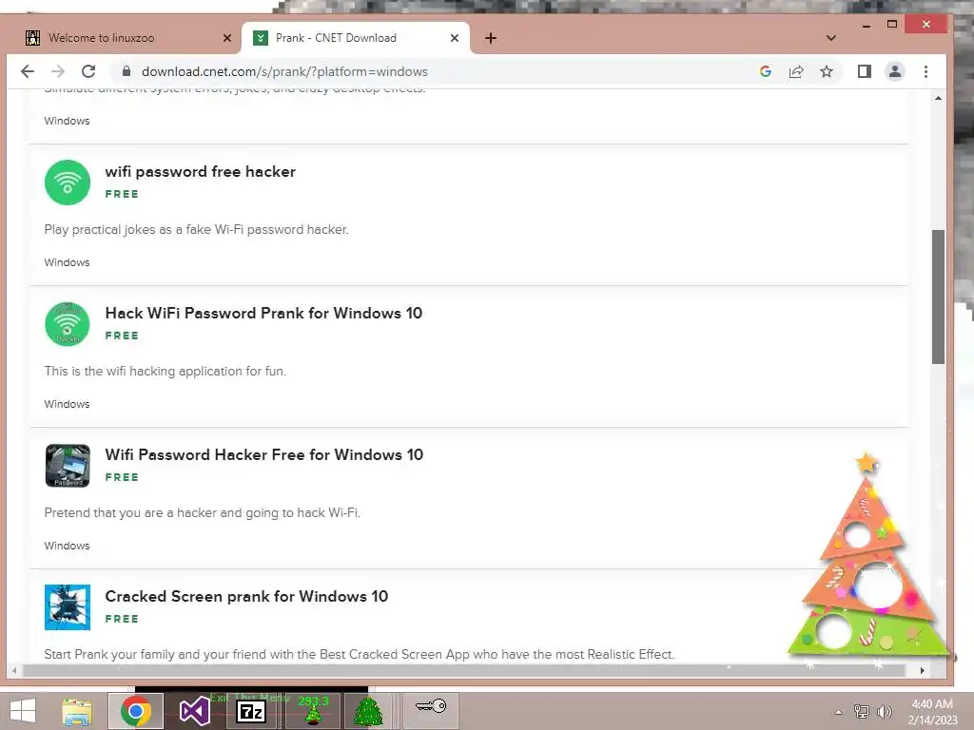Close the Welcome to linuxzoo tab
Image resolution: width=974 pixels, height=730 pixels.
click(x=227, y=38)
